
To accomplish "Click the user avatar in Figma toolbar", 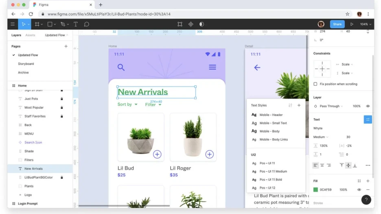I will (x=321, y=24).
